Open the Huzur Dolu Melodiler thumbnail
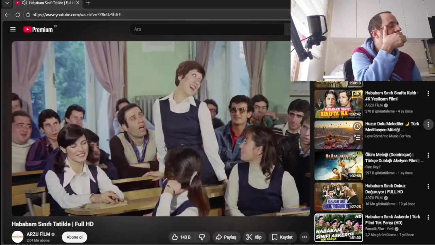The width and height of the screenshot is (435, 245). pyautogui.click(x=338, y=135)
